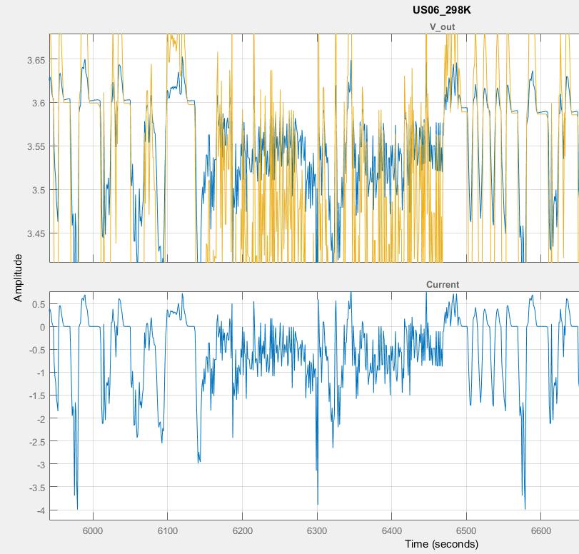This screenshot has height=554, width=579.
Task: Click the -2.5 tick label on Current axis
Action: click(x=37, y=442)
